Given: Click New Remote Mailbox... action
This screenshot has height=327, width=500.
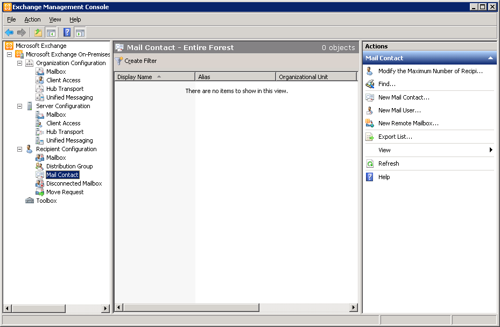Looking at the screenshot, I should coord(409,123).
